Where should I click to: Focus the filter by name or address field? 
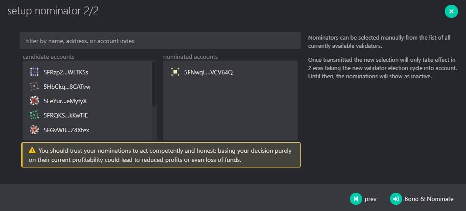coord(160,41)
